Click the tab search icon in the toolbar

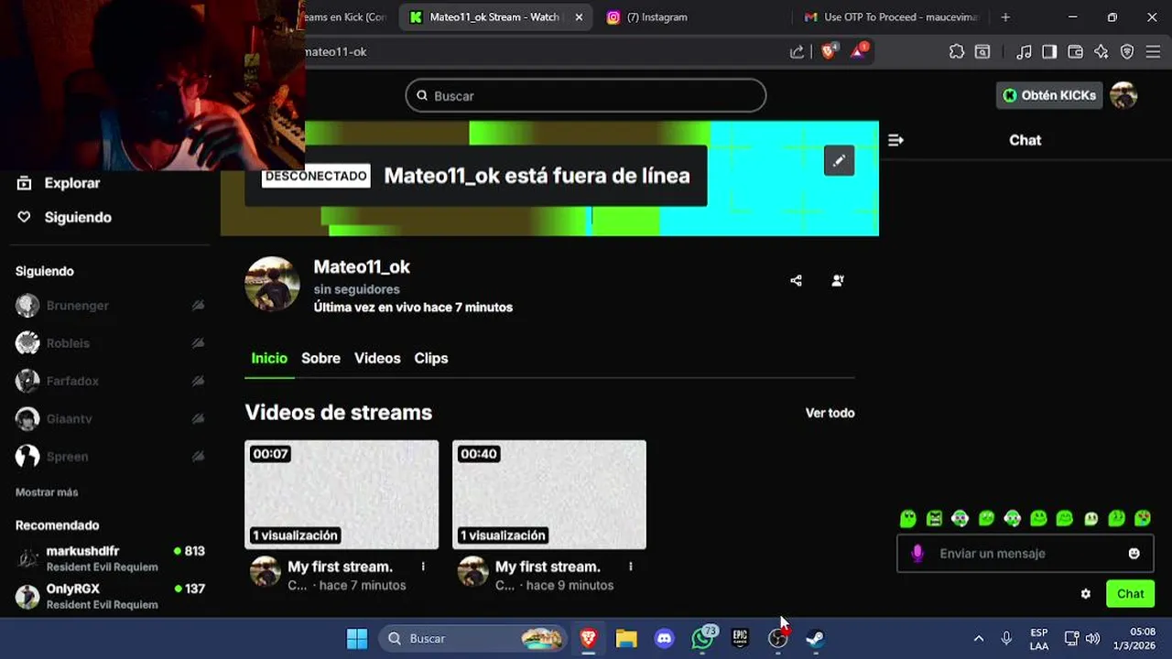(x=982, y=52)
